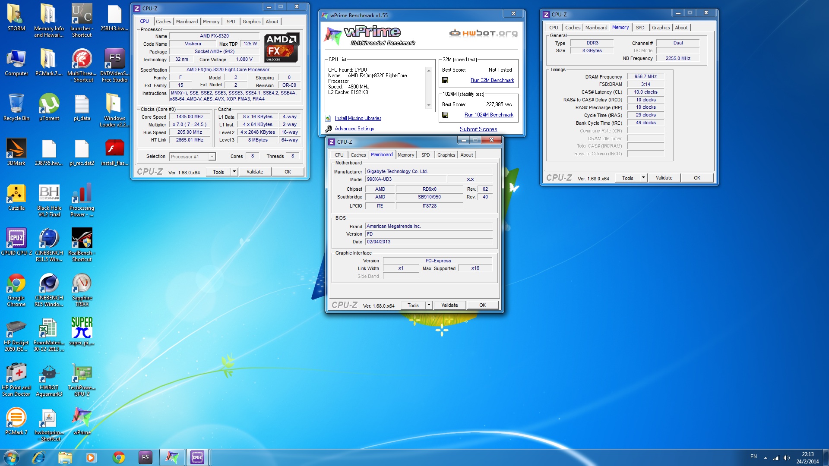Launch the super_pi desktop icon
The image size is (829, 466).
(82, 332)
